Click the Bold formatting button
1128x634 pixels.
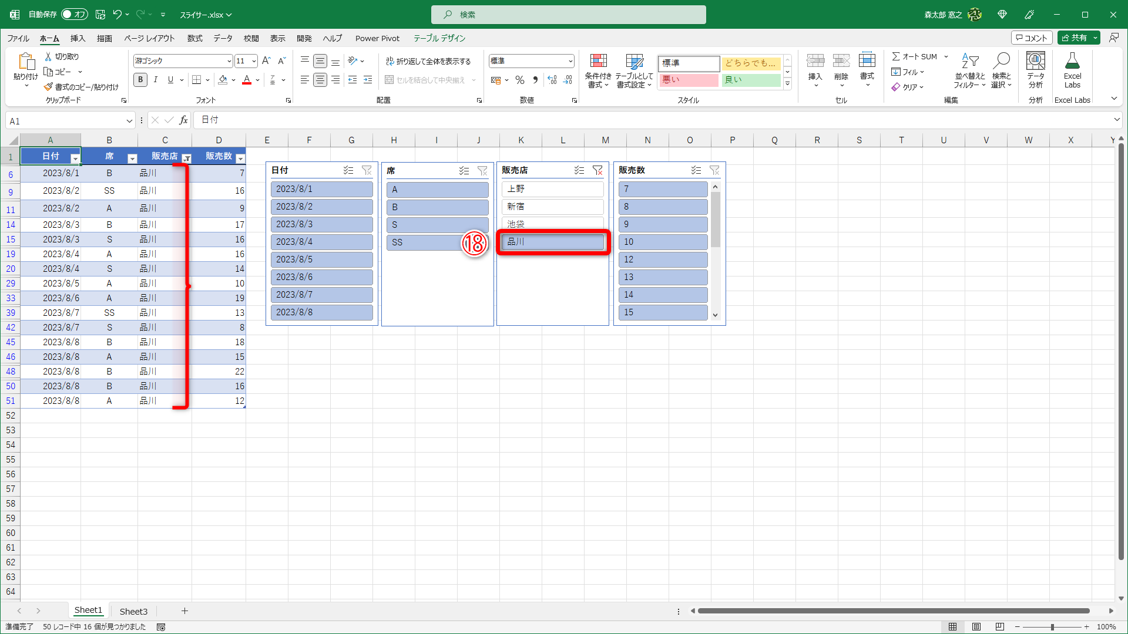tap(140, 80)
